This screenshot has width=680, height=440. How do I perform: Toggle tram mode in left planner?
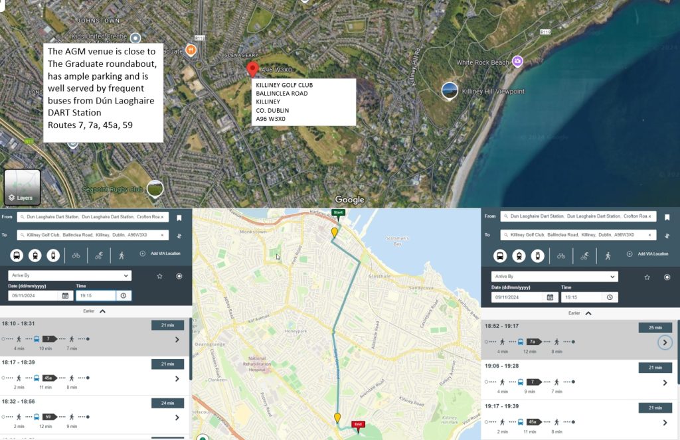pyautogui.click(x=53, y=256)
